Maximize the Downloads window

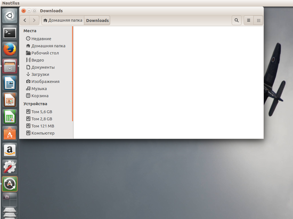(x=34, y=11)
